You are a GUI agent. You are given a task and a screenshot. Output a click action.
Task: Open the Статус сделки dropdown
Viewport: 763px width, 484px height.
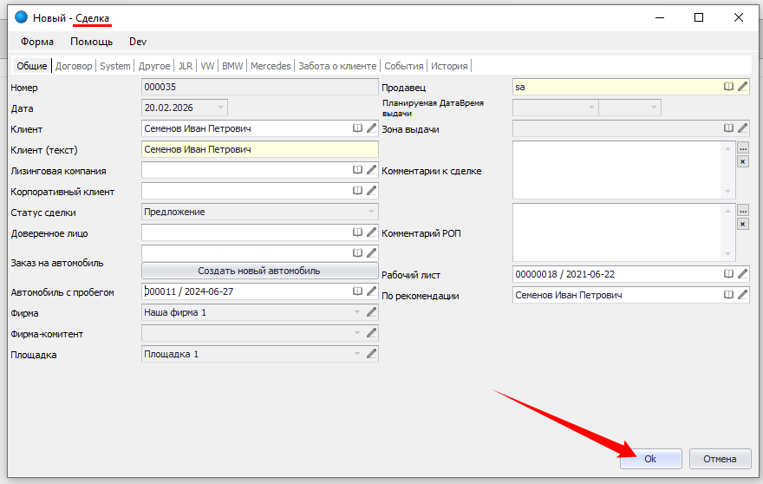pos(371,212)
